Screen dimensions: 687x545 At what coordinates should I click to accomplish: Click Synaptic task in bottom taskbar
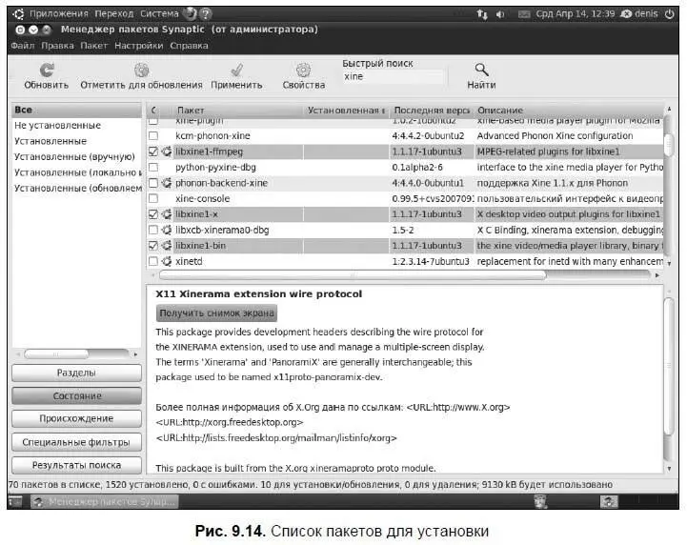pyautogui.click(x=104, y=501)
